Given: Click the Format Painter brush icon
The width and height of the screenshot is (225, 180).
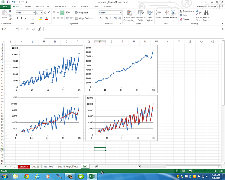Looking at the screenshot, I should (10, 19).
